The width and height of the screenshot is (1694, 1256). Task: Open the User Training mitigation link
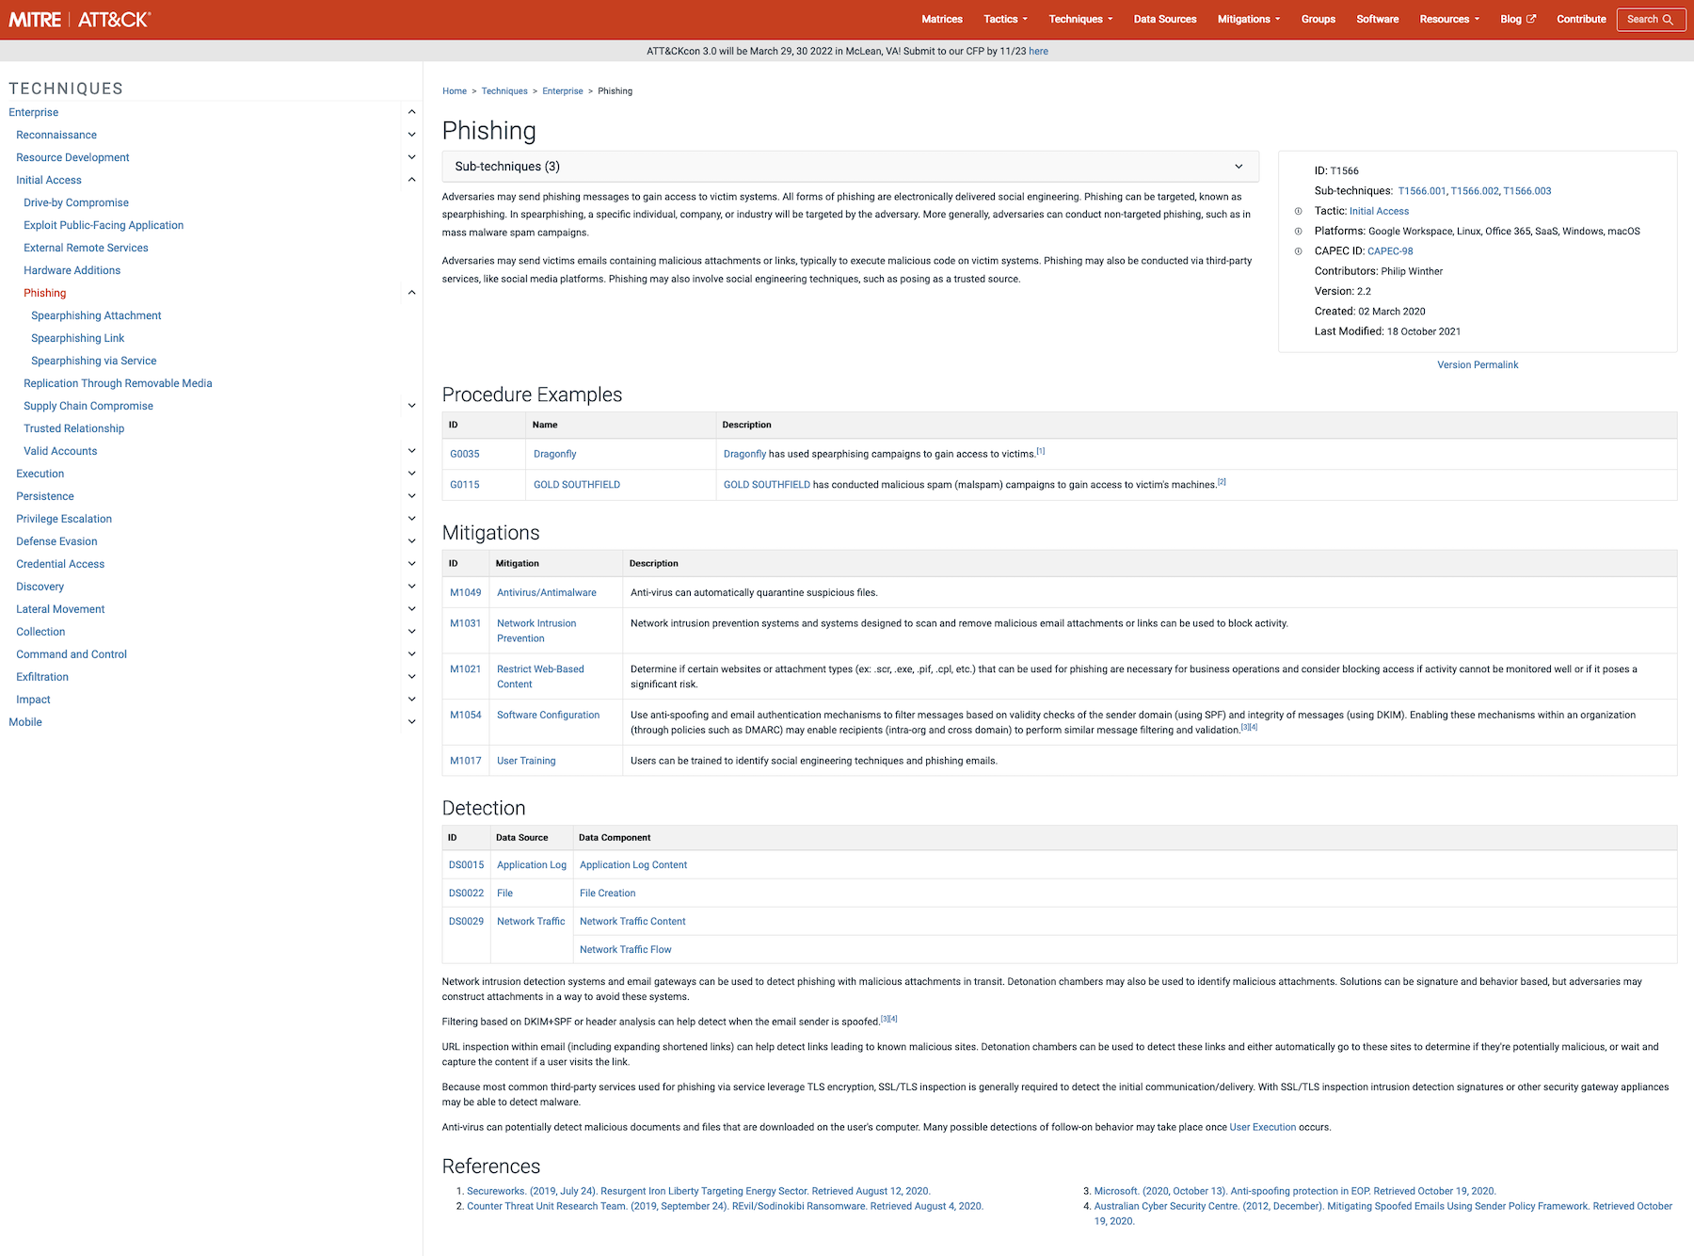(526, 761)
